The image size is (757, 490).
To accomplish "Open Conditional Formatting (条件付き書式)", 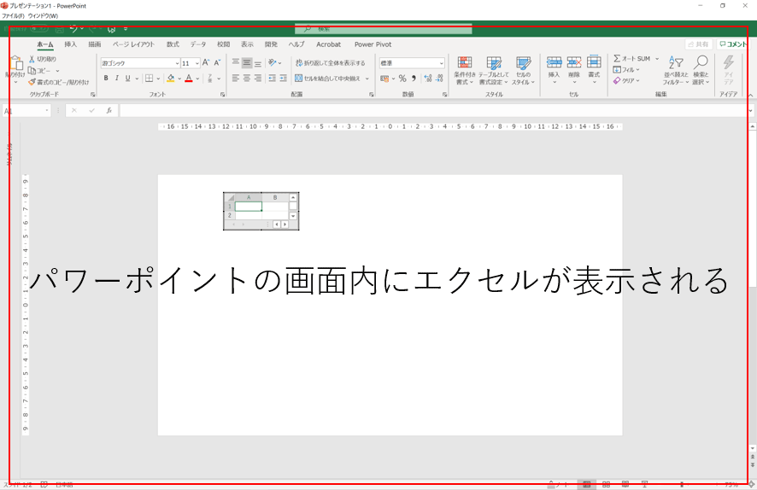I will [465, 70].
